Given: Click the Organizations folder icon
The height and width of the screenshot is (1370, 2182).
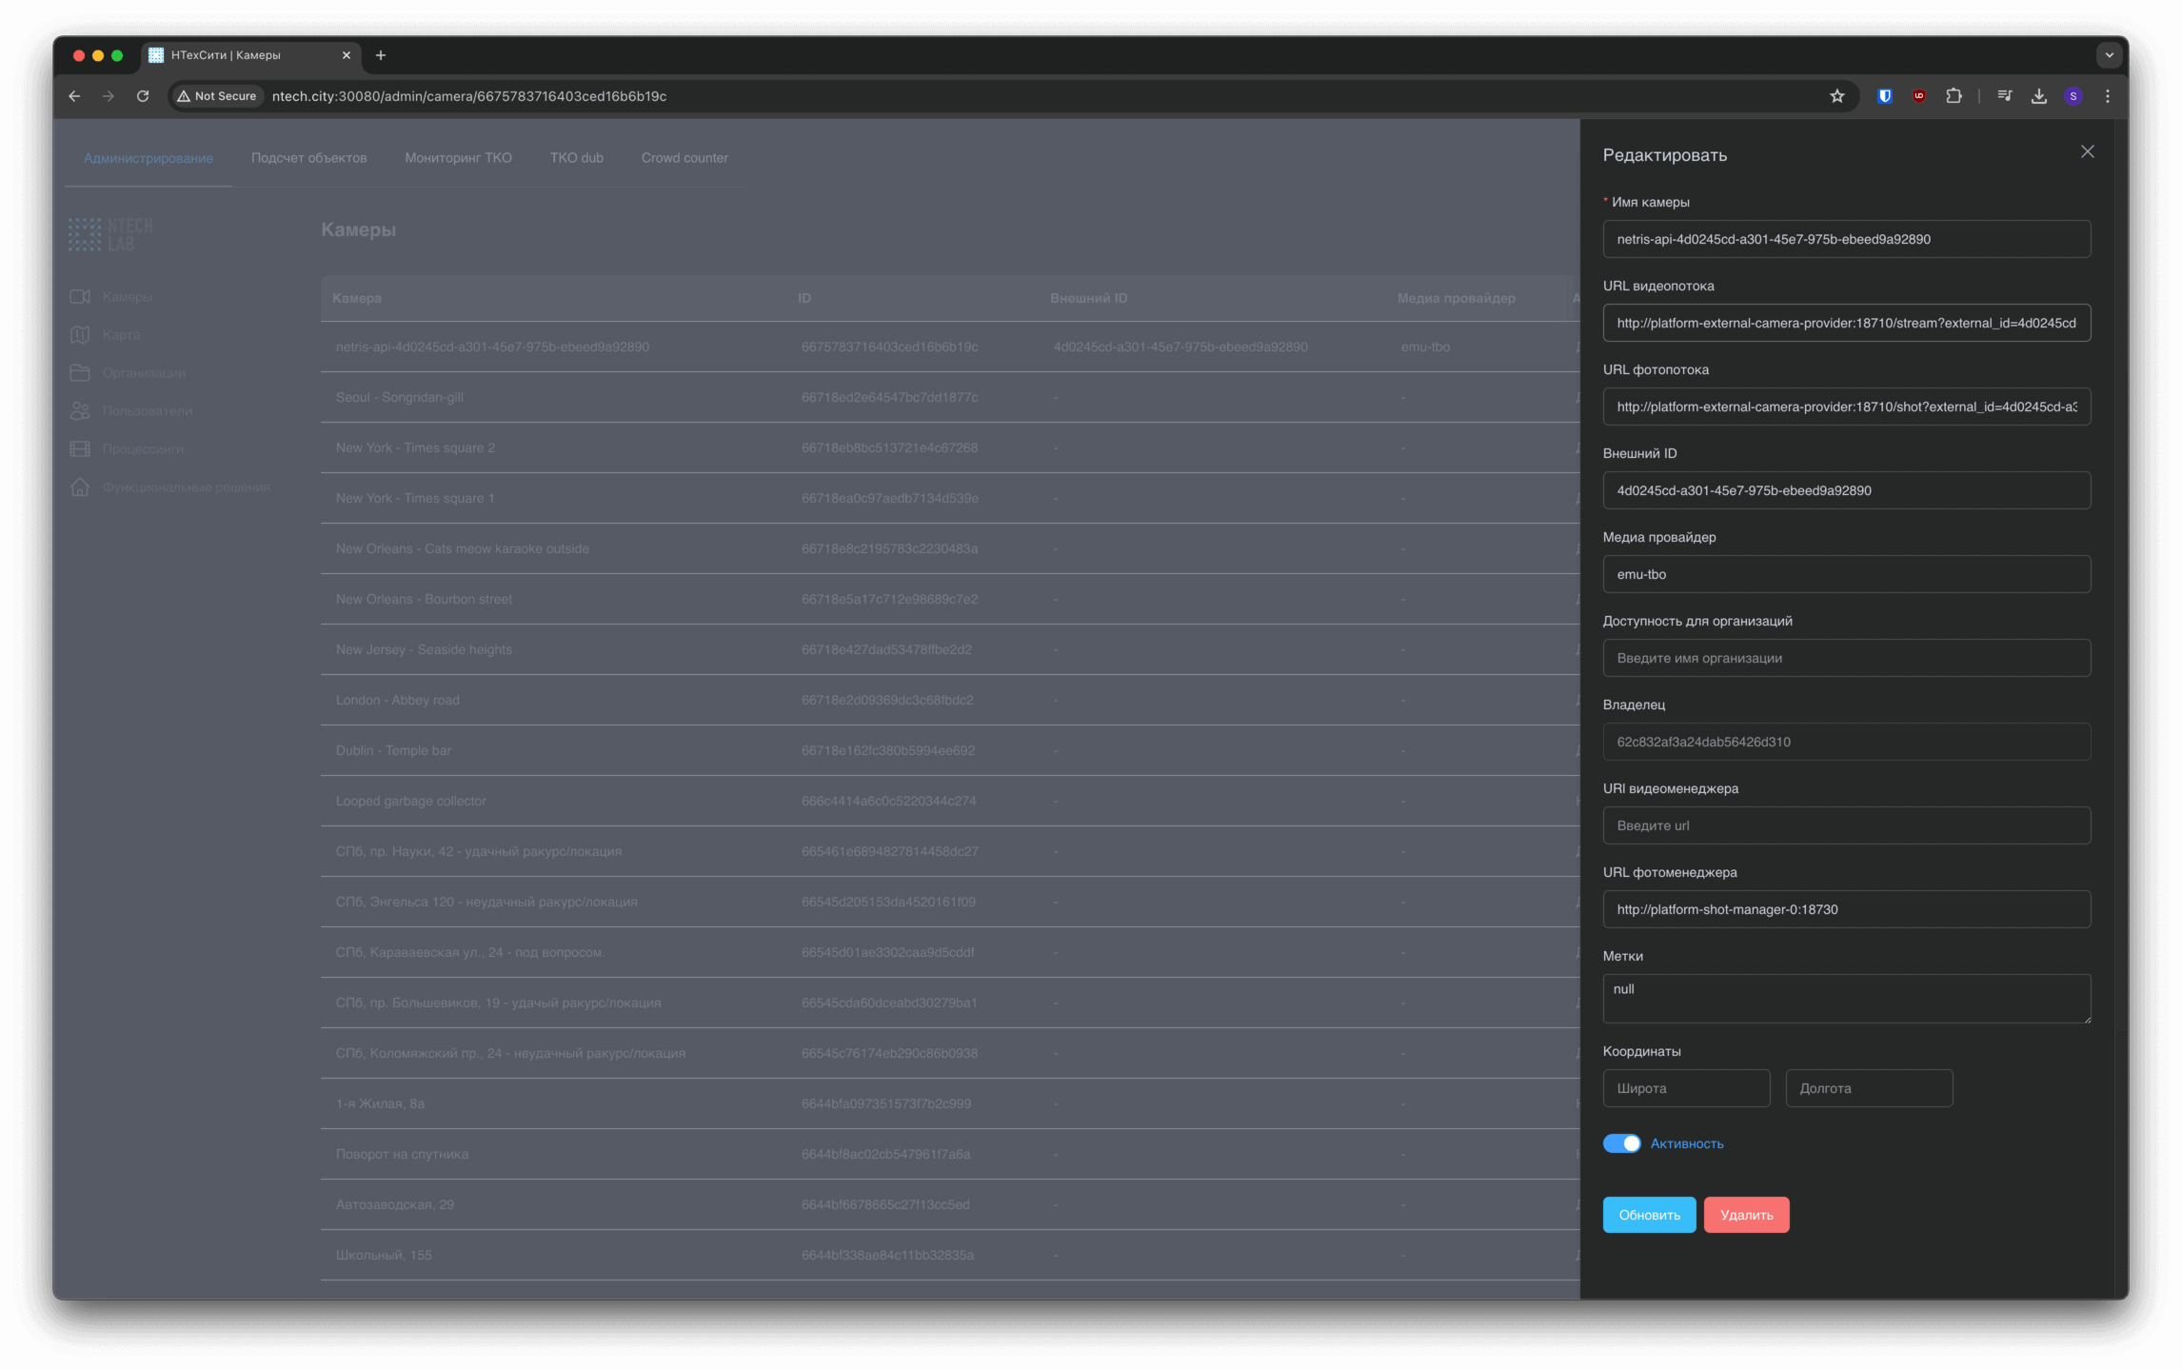Looking at the screenshot, I should [x=80, y=373].
